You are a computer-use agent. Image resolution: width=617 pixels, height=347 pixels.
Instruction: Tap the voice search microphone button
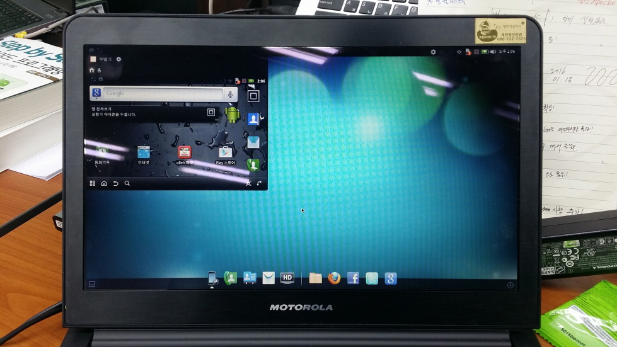tap(230, 94)
